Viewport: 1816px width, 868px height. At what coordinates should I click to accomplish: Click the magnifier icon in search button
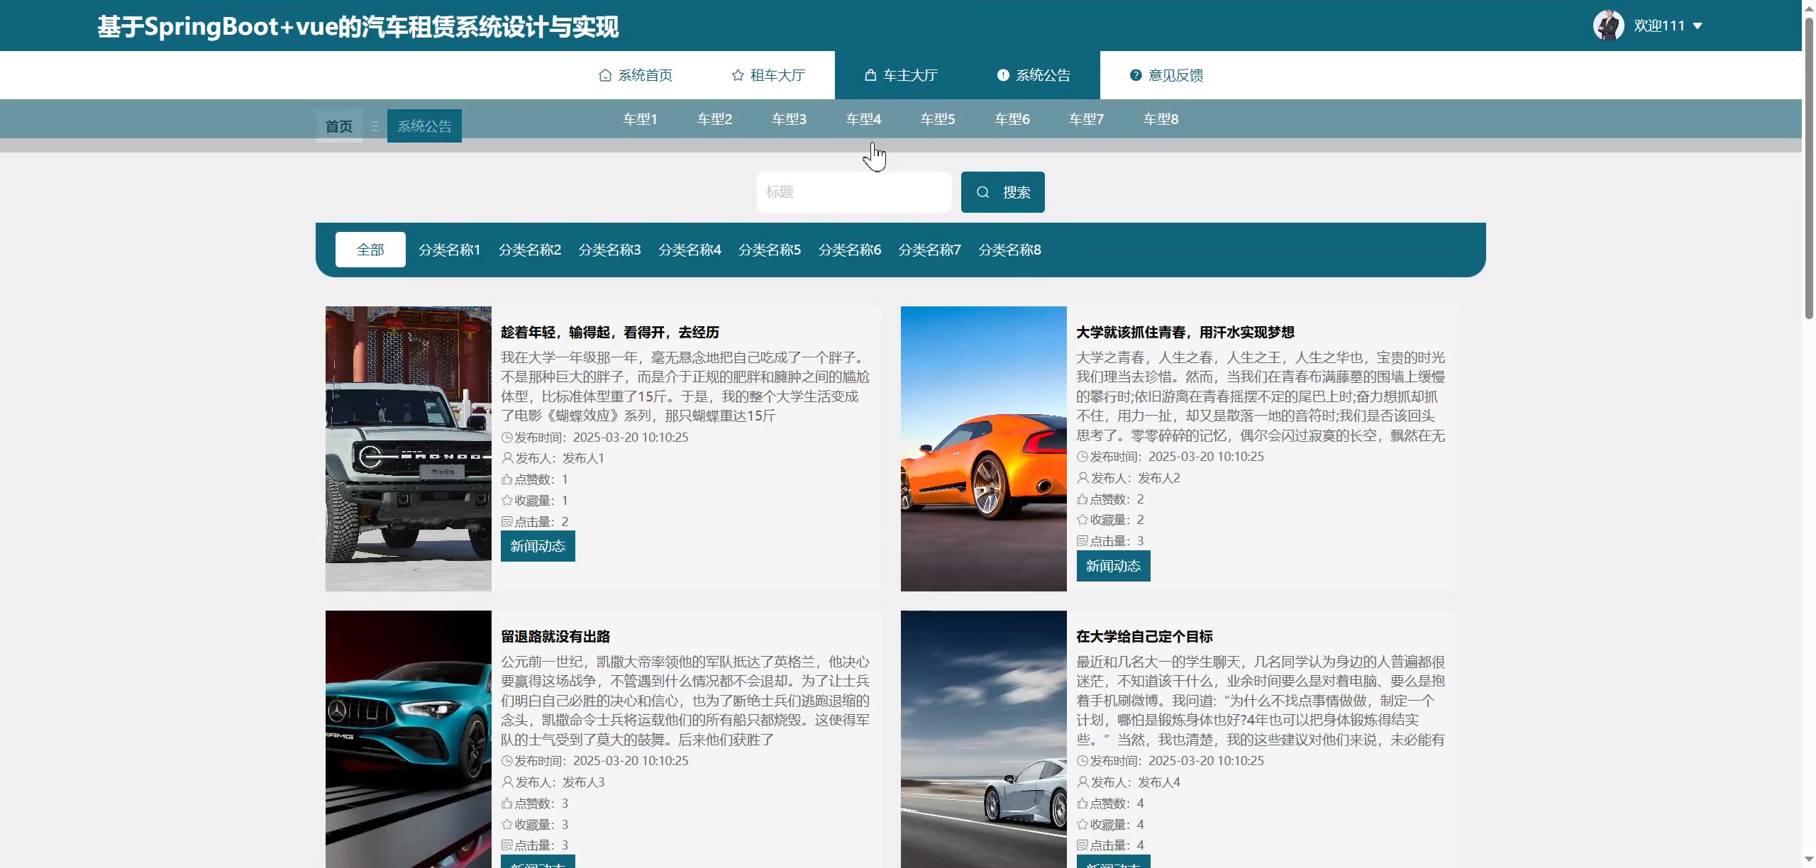click(x=982, y=192)
